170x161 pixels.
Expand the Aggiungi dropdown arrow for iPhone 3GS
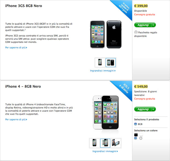(153, 25)
